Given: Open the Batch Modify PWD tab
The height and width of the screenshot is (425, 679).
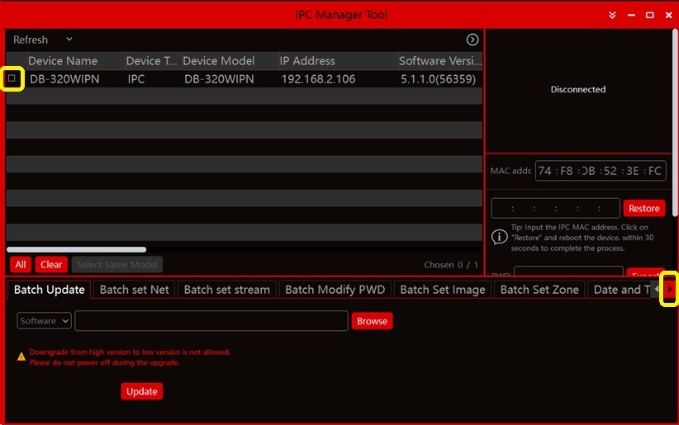Looking at the screenshot, I should (335, 290).
